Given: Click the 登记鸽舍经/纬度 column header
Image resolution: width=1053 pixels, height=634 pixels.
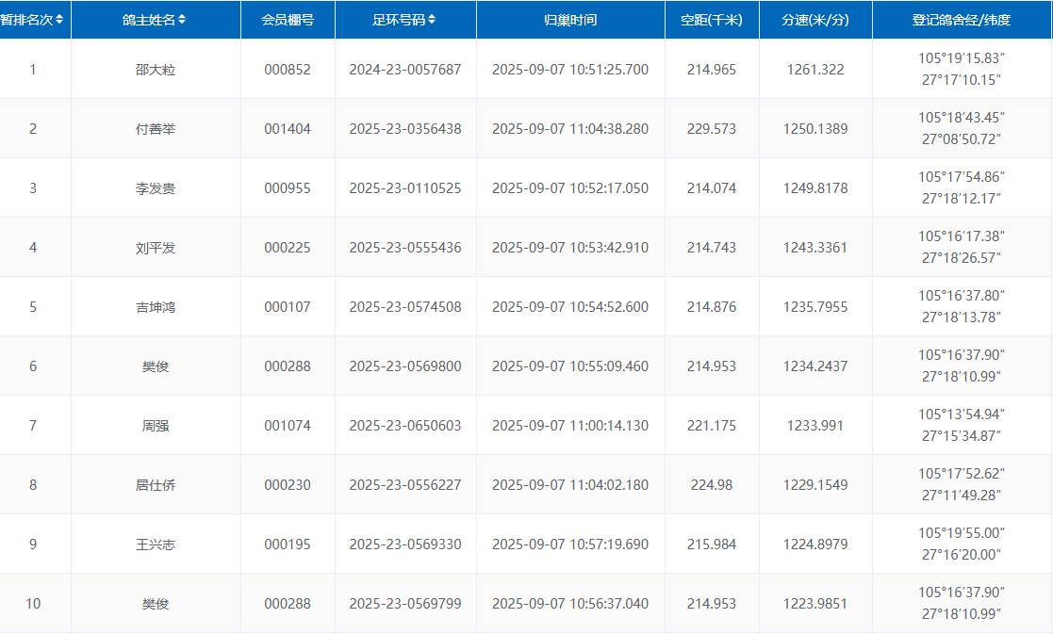Looking at the screenshot, I should (x=962, y=20).
